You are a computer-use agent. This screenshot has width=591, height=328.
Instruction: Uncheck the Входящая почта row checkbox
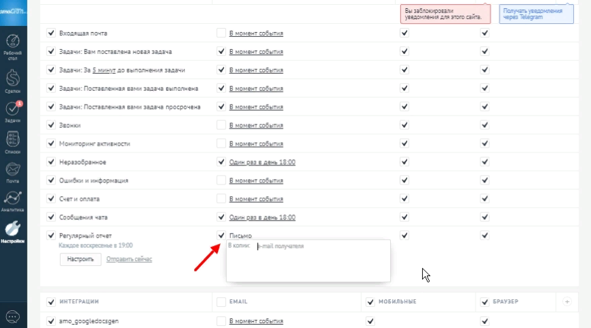pos(51,33)
